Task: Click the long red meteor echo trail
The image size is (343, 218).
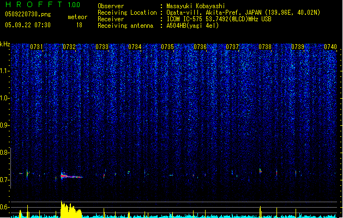Action: [71, 176]
